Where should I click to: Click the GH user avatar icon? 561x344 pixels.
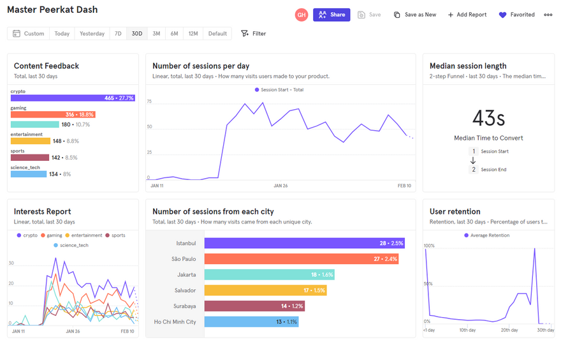click(302, 15)
